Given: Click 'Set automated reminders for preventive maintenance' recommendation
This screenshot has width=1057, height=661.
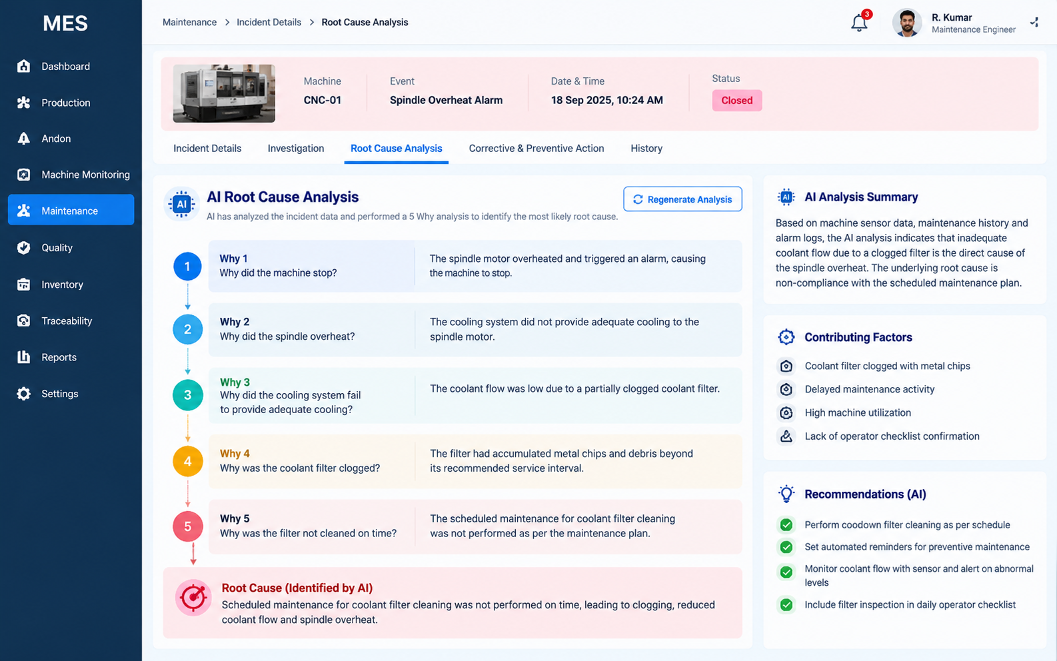Looking at the screenshot, I should [917, 547].
